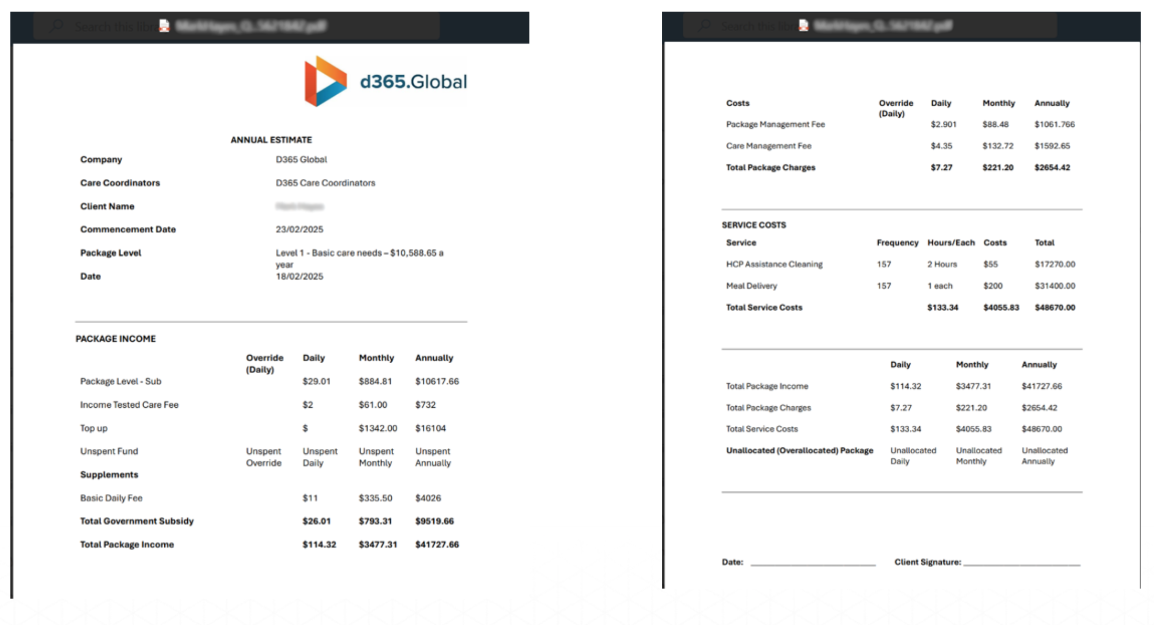Click the search magnifier icon in right window
The image size is (1154, 625).
click(x=704, y=25)
